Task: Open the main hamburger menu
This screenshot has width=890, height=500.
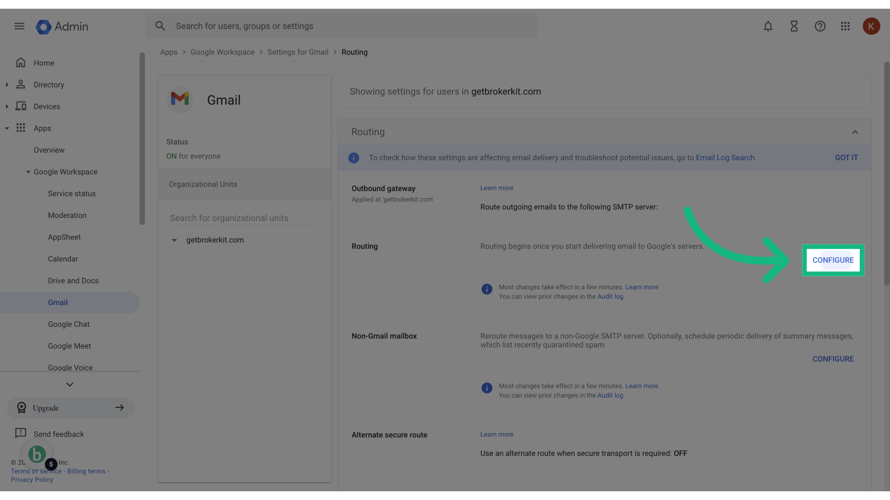Action: coord(19,26)
